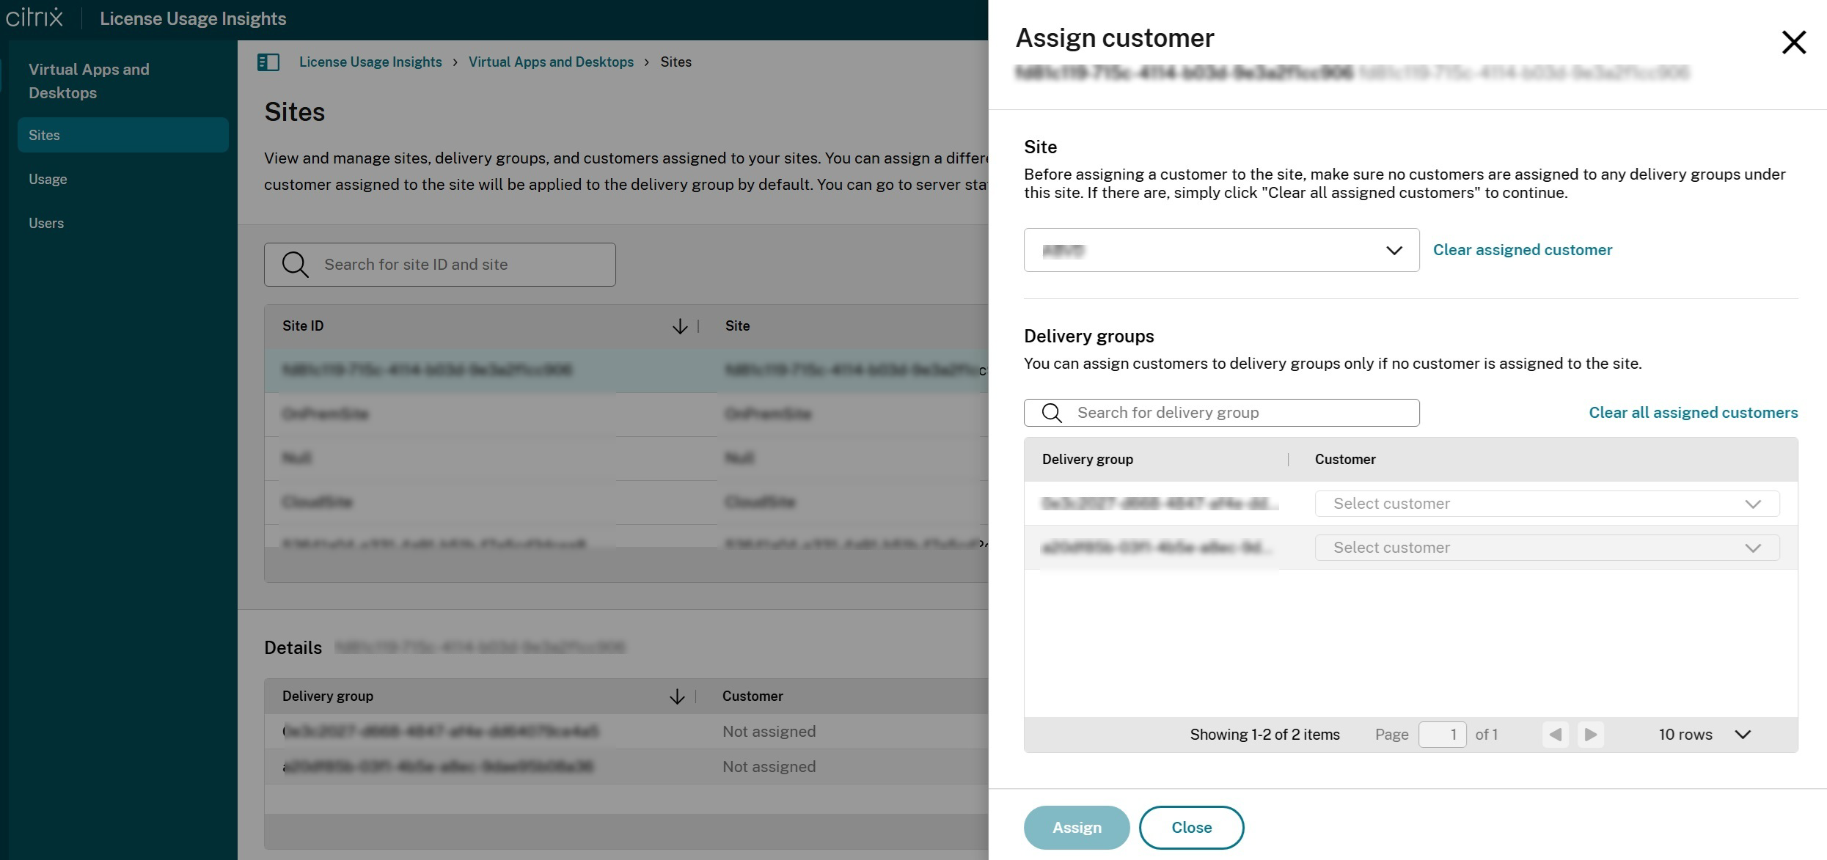
Task: Sort Delivery group column in Details table
Action: pyautogui.click(x=676, y=697)
